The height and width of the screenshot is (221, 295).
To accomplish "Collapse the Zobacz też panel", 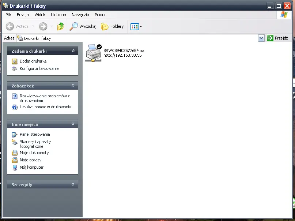I will click(73, 86).
